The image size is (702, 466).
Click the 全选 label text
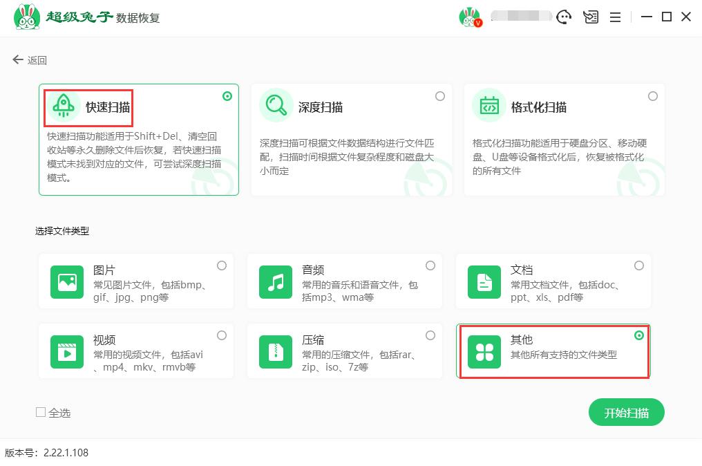(59, 413)
